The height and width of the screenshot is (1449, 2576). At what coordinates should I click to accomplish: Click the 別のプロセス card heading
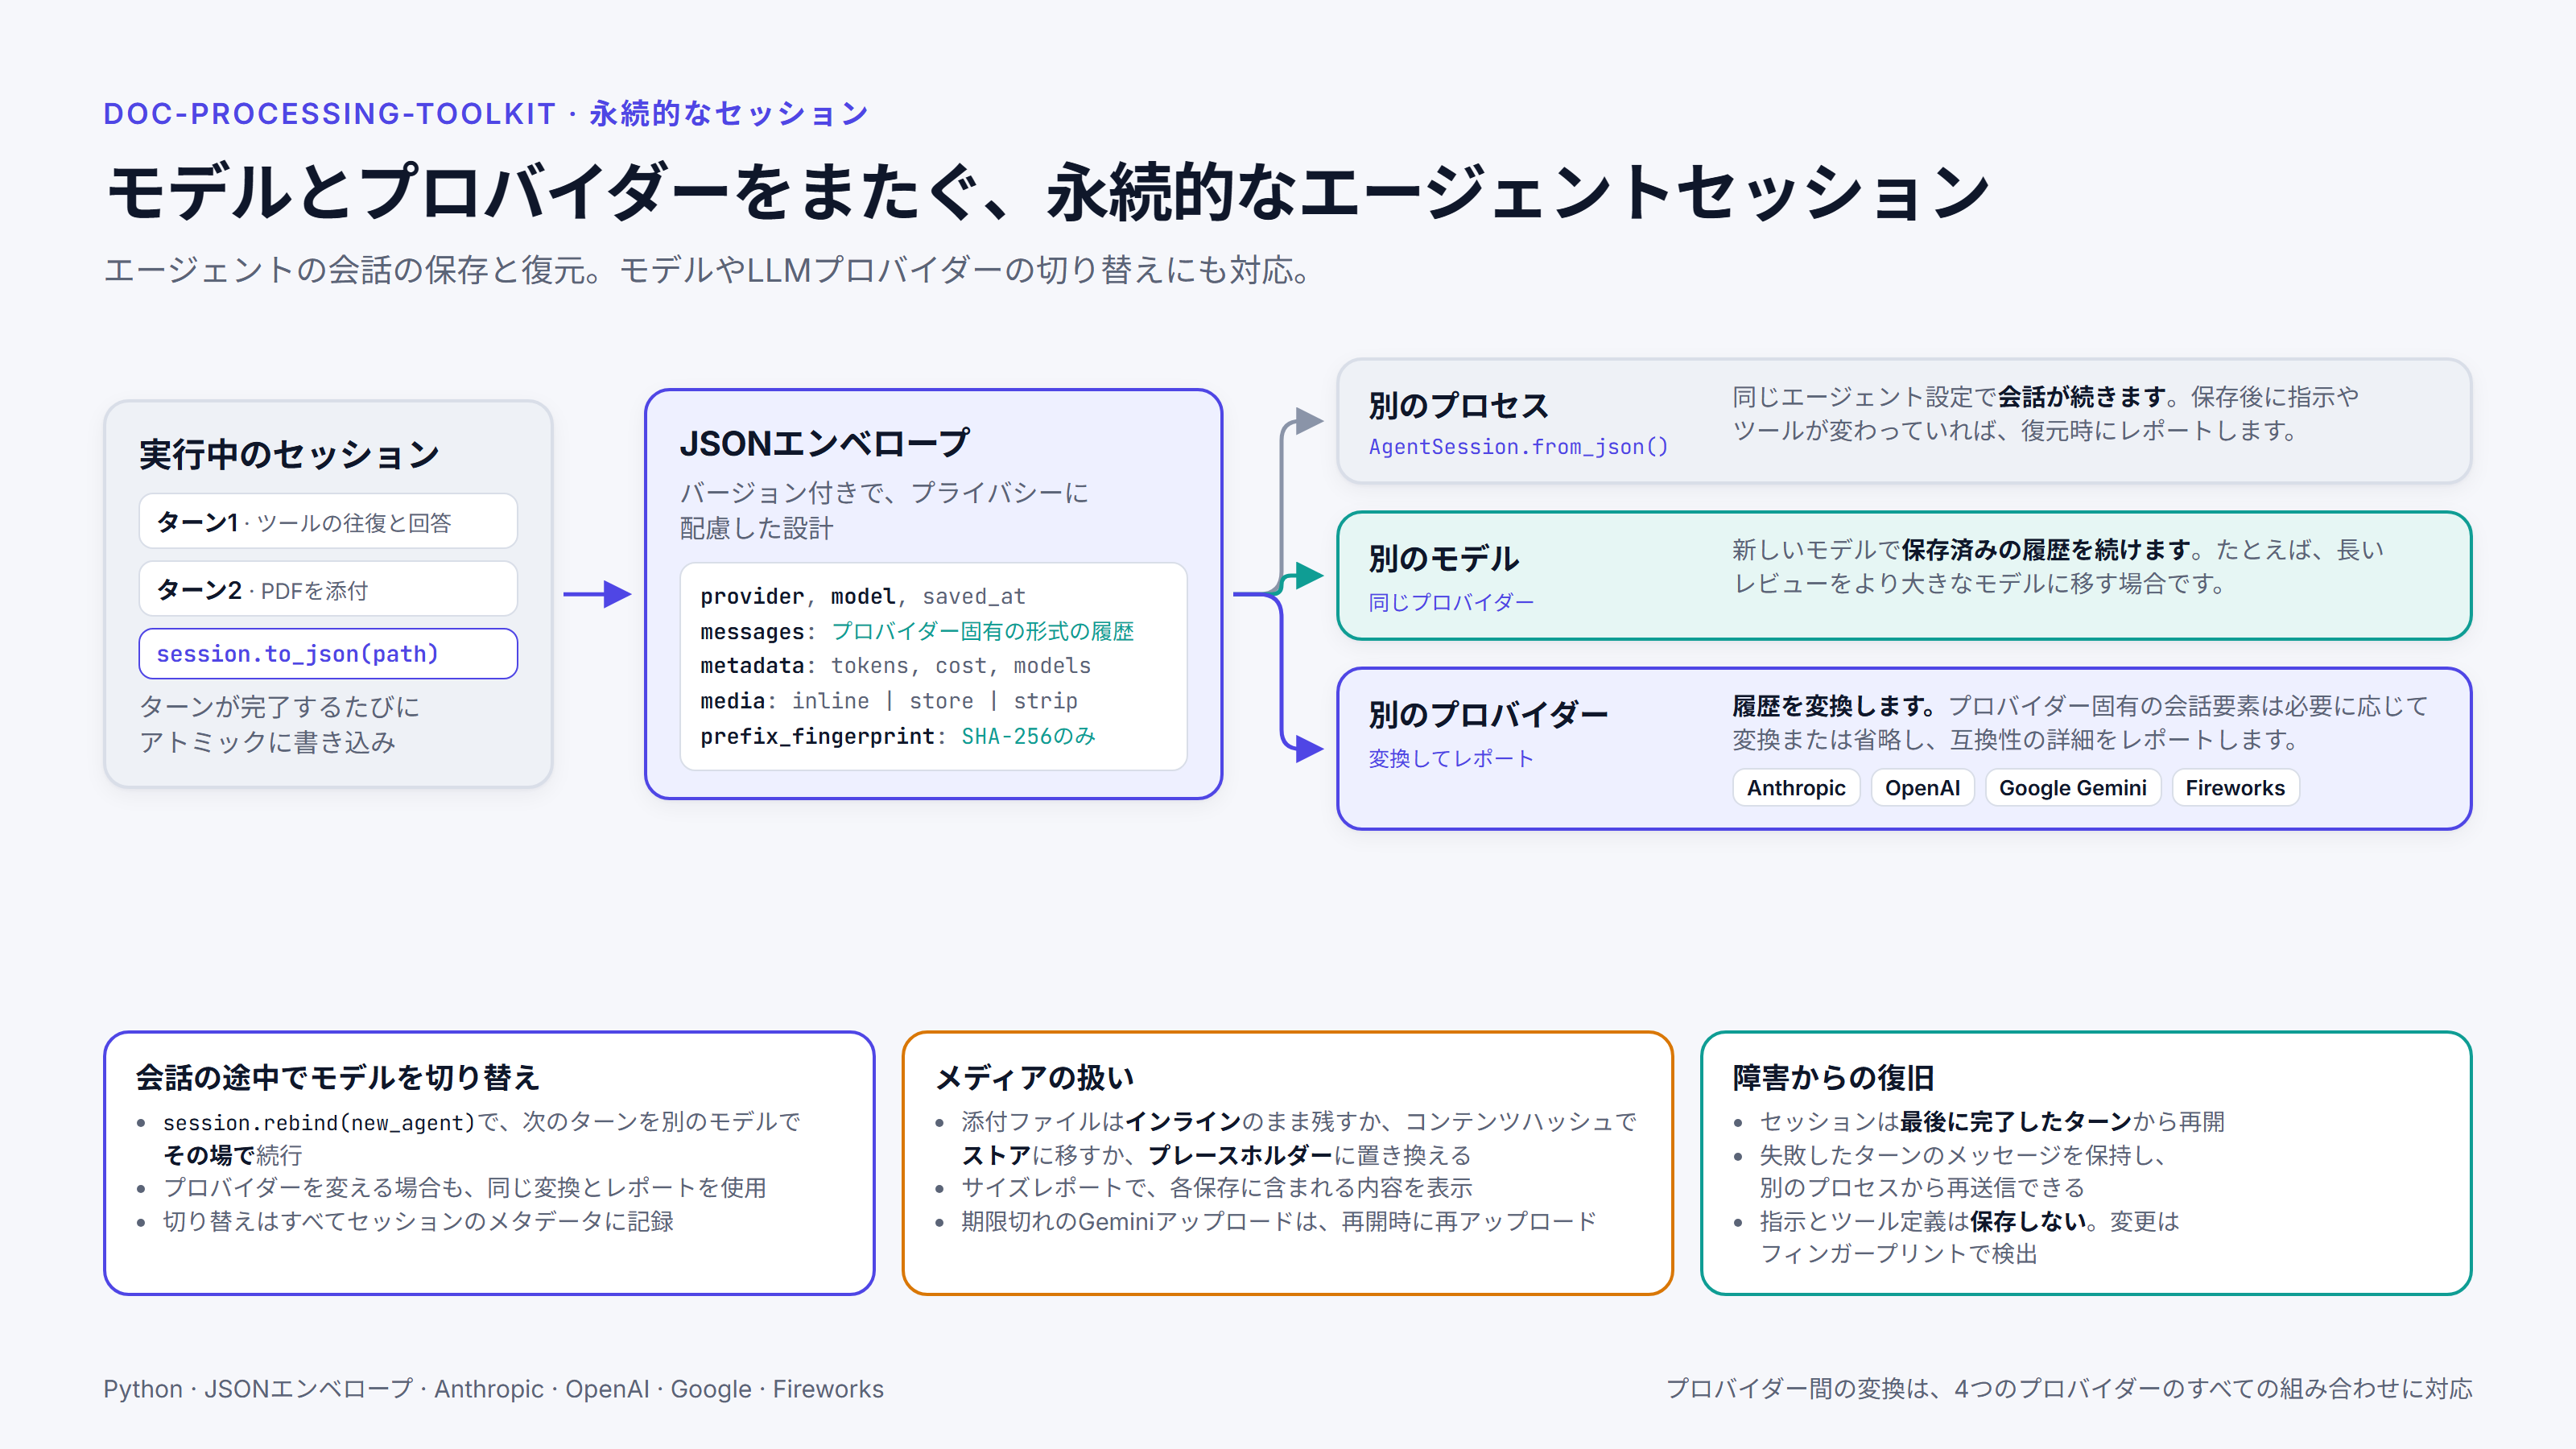tap(1458, 405)
